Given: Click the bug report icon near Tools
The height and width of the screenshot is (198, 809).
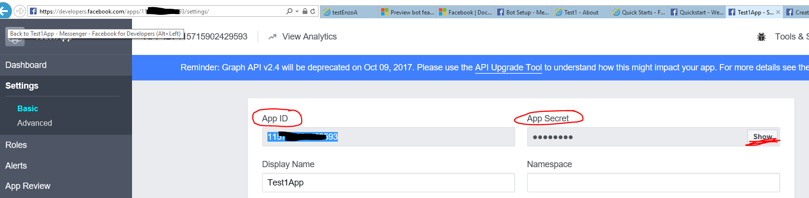Looking at the screenshot, I should coord(761,37).
